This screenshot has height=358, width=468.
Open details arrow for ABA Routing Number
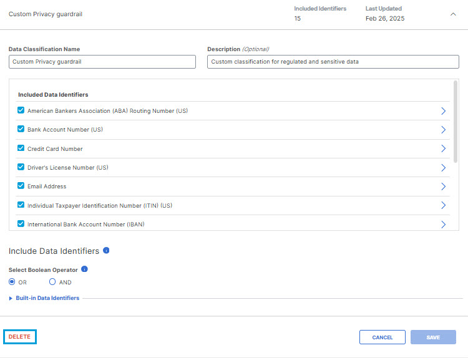pyautogui.click(x=443, y=111)
